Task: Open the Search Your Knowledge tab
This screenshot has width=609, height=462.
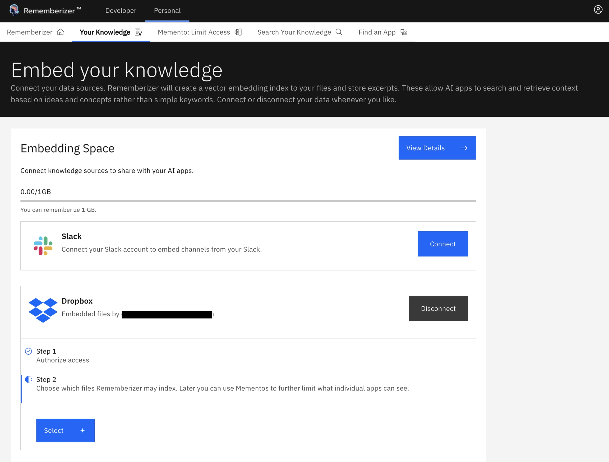Action: [x=294, y=32]
